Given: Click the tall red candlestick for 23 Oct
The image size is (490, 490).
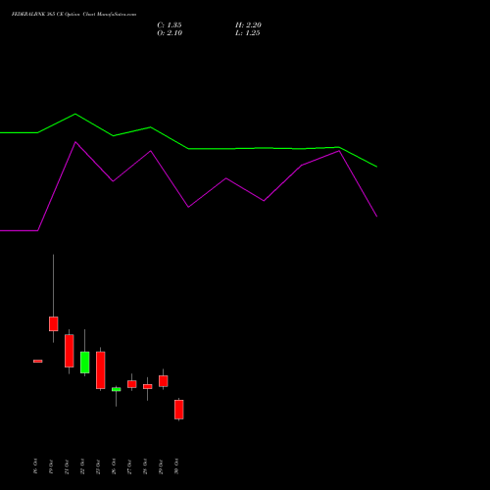Looking at the screenshot, I should (x=101, y=370).
